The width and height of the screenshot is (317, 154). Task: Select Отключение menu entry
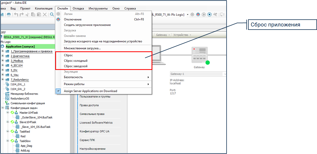[73, 19]
